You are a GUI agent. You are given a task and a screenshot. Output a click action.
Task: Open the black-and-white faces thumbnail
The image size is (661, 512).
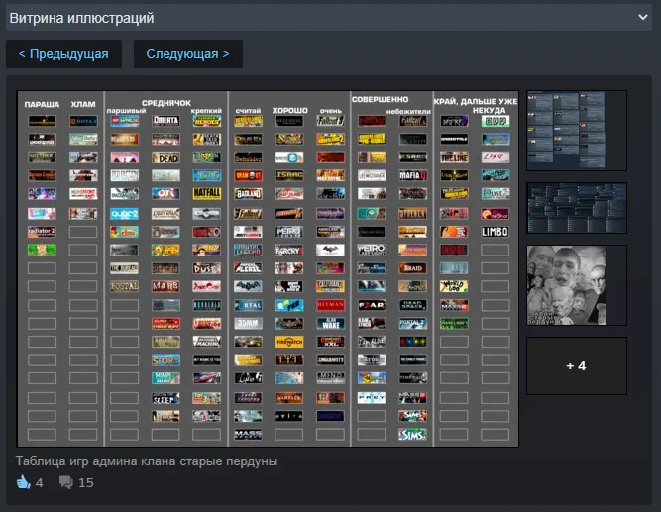(x=576, y=285)
